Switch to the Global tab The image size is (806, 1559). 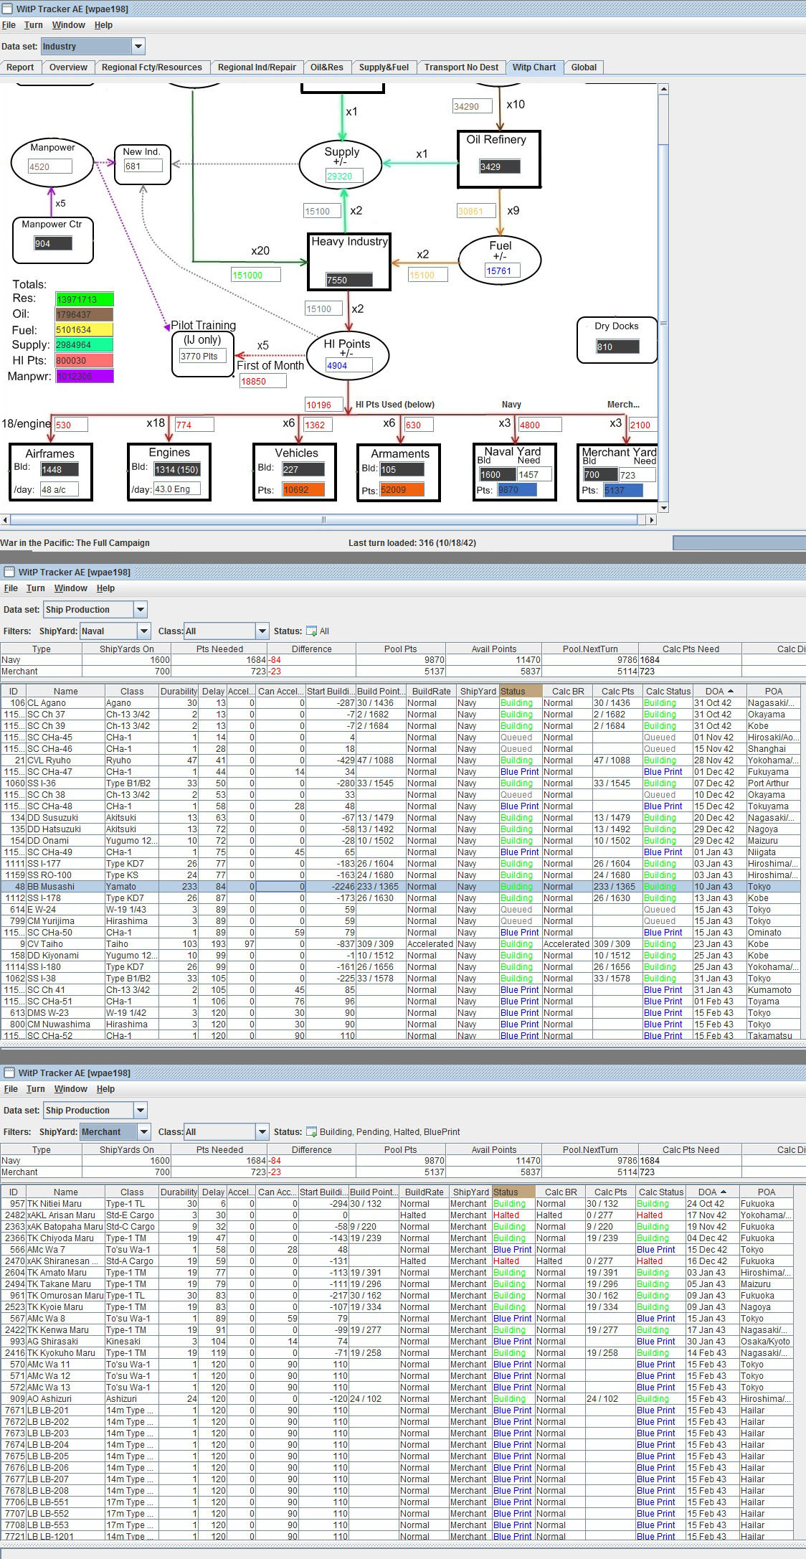tap(584, 67)
